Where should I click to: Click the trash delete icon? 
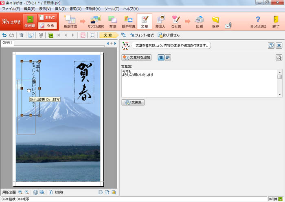pos(22,35)
